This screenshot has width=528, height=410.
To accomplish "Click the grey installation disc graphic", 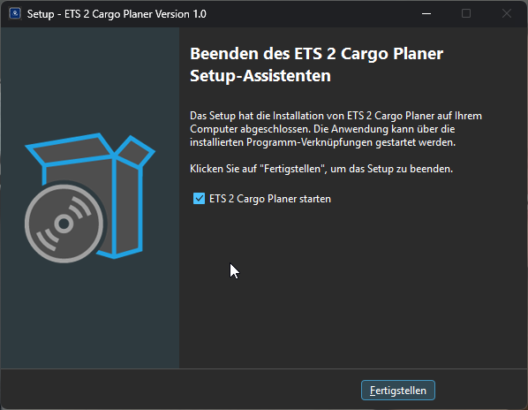I will 64,224.
